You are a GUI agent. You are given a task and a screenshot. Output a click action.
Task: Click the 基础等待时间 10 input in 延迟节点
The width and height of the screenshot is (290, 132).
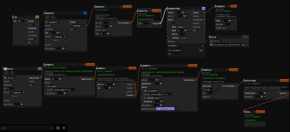pyautogui.click(x=259, y=93)
